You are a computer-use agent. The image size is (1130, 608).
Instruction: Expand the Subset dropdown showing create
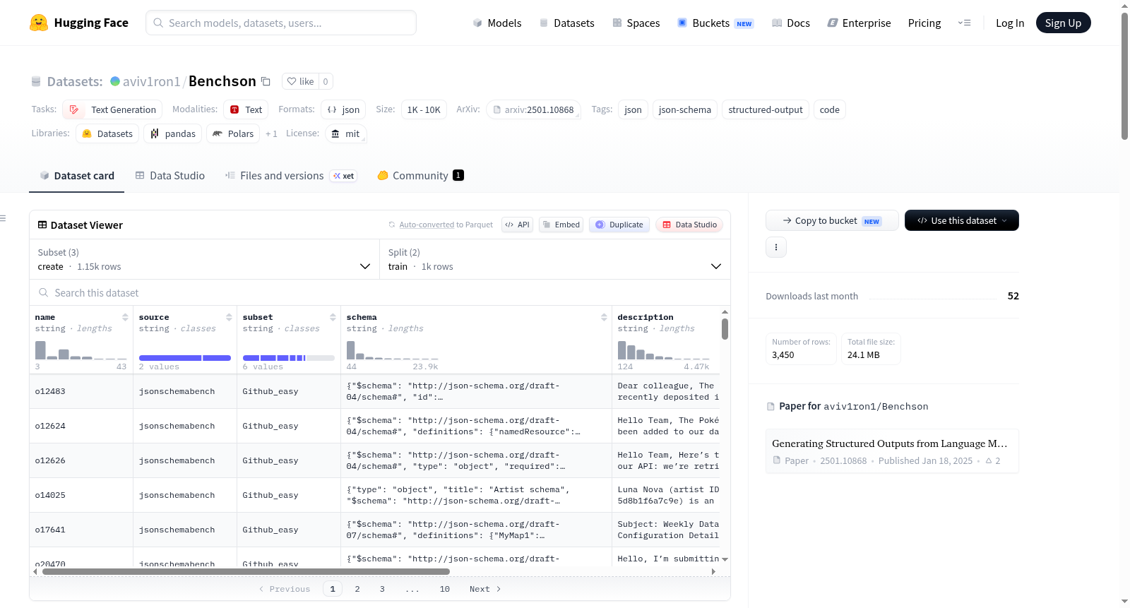(x=205, y=259)
